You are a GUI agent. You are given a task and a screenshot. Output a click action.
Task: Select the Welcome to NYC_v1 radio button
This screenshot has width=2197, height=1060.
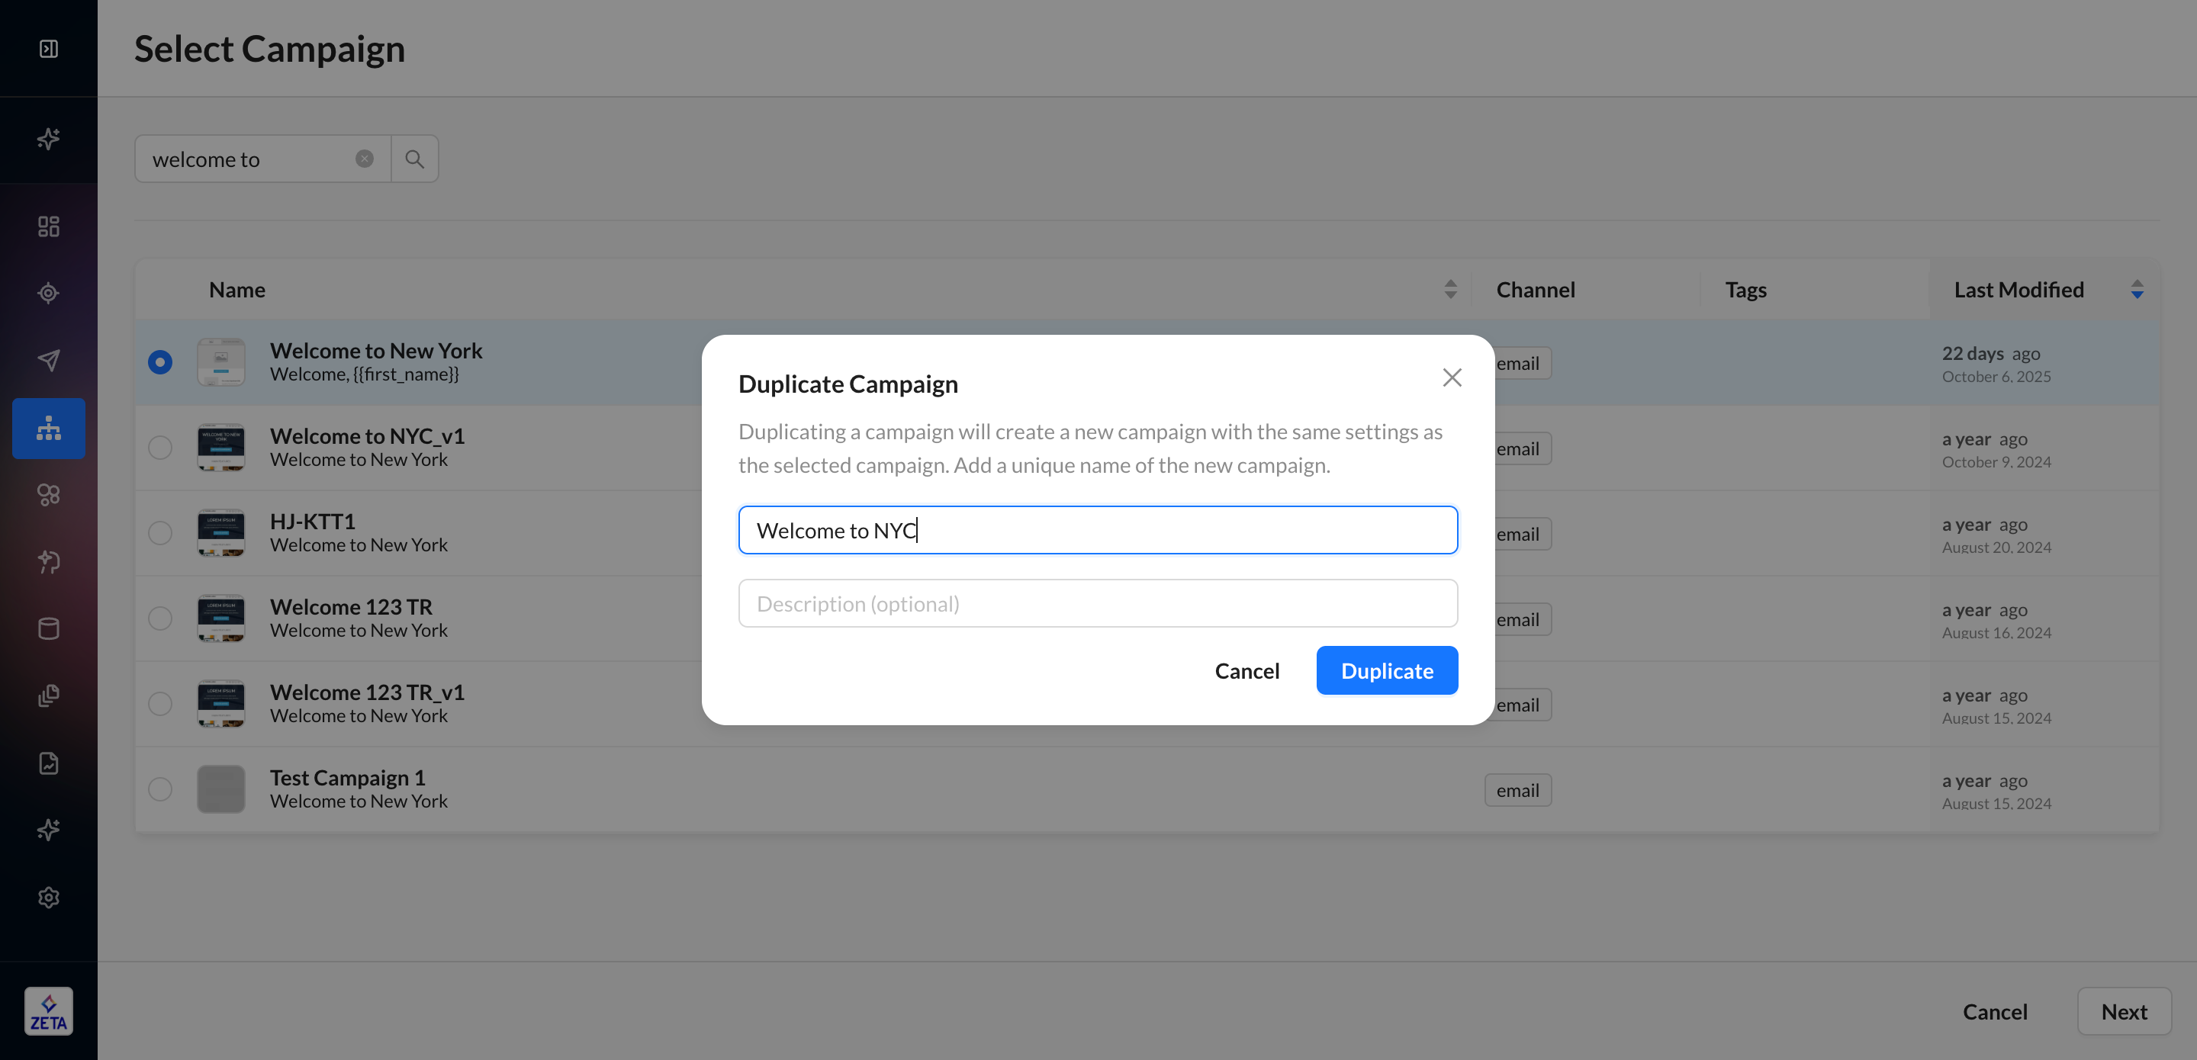coord(159,448)
